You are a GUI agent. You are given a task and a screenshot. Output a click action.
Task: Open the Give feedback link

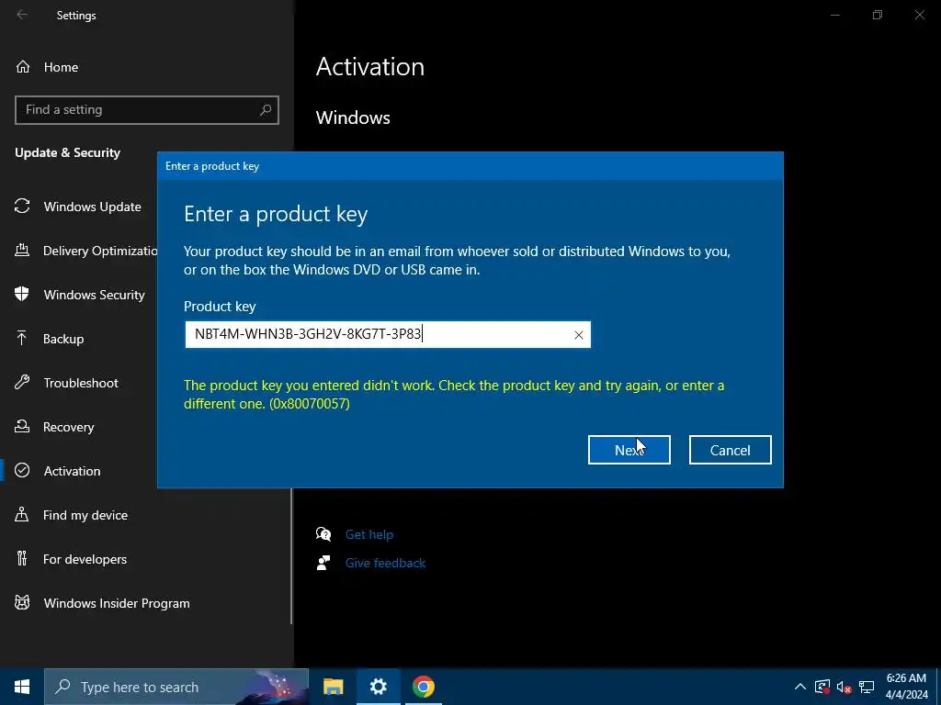coord(385,563)
